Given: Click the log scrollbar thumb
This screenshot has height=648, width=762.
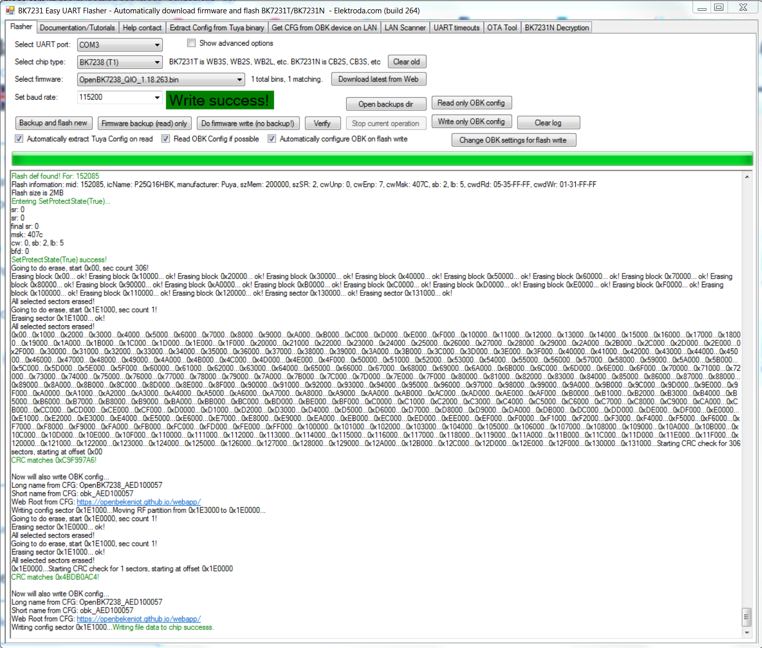Looking at the screenshot, I should (747, 617).
